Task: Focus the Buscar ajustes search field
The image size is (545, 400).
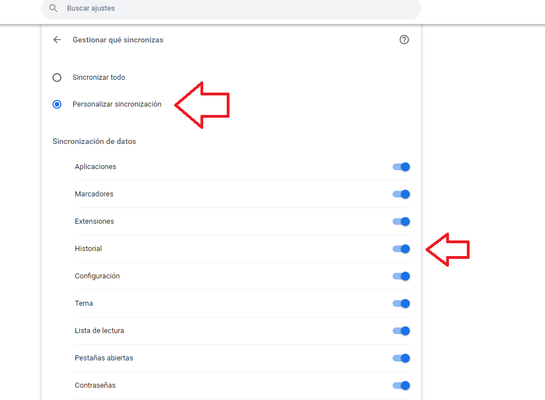Action: point(231,8)
